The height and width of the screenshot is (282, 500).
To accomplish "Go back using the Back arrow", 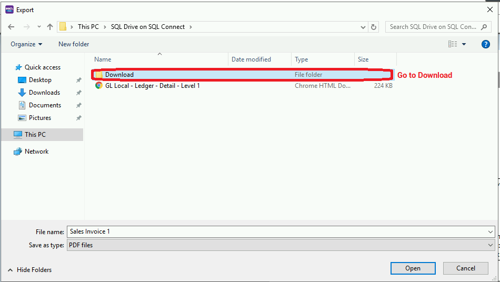I will [11, 27].
